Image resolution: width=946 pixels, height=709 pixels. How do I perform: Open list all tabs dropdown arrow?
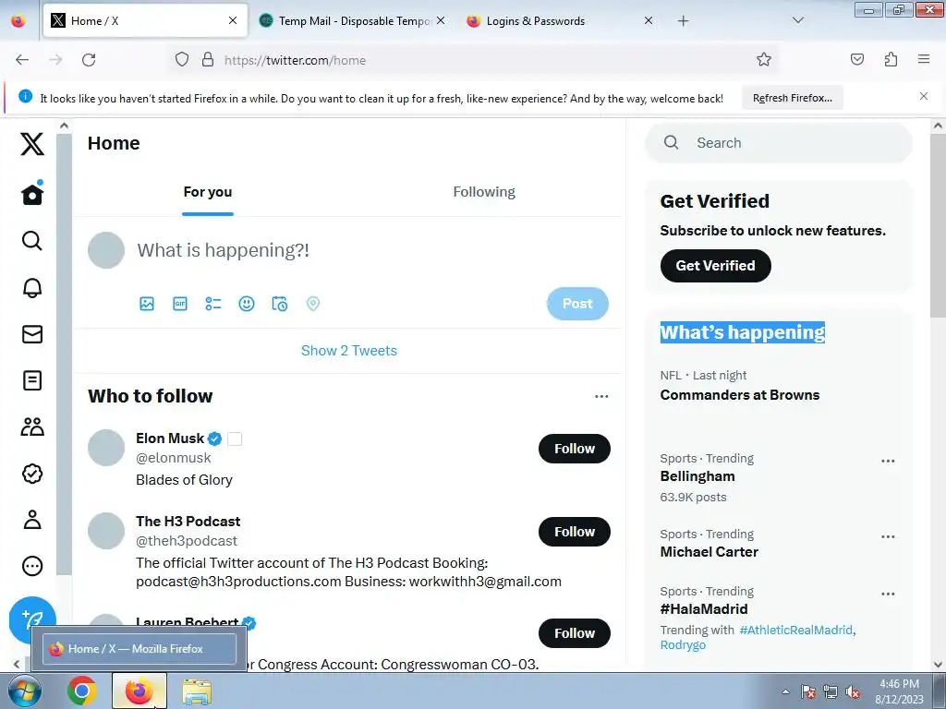[x=797, y=20]
